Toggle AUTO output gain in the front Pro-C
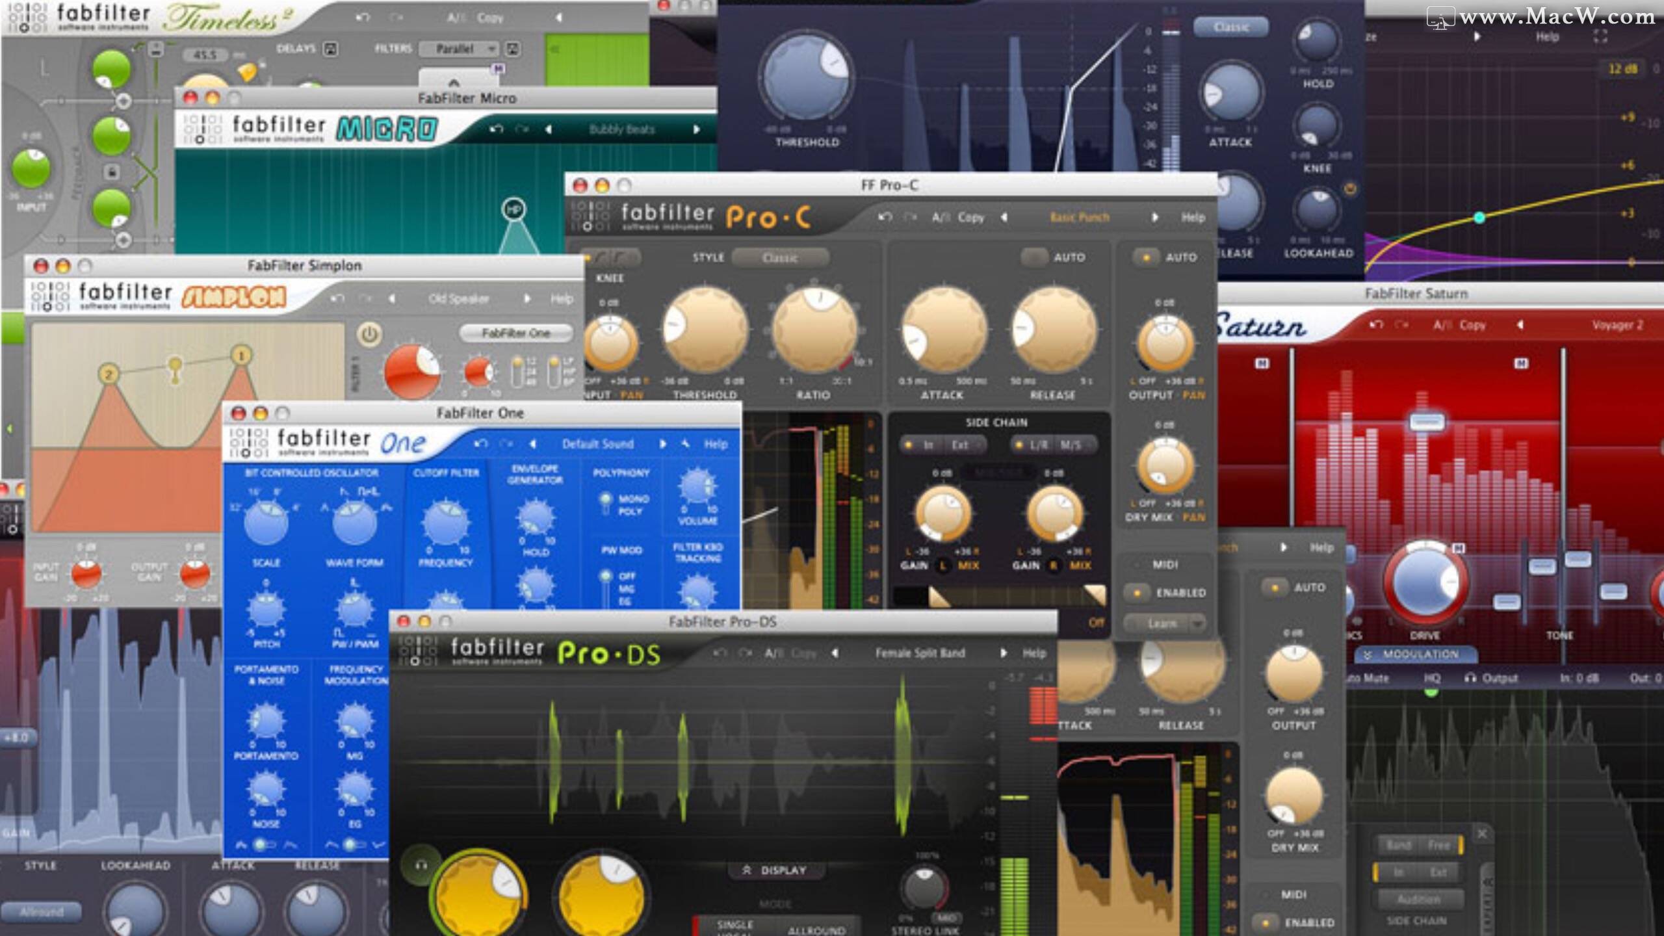 point(1146,257)
